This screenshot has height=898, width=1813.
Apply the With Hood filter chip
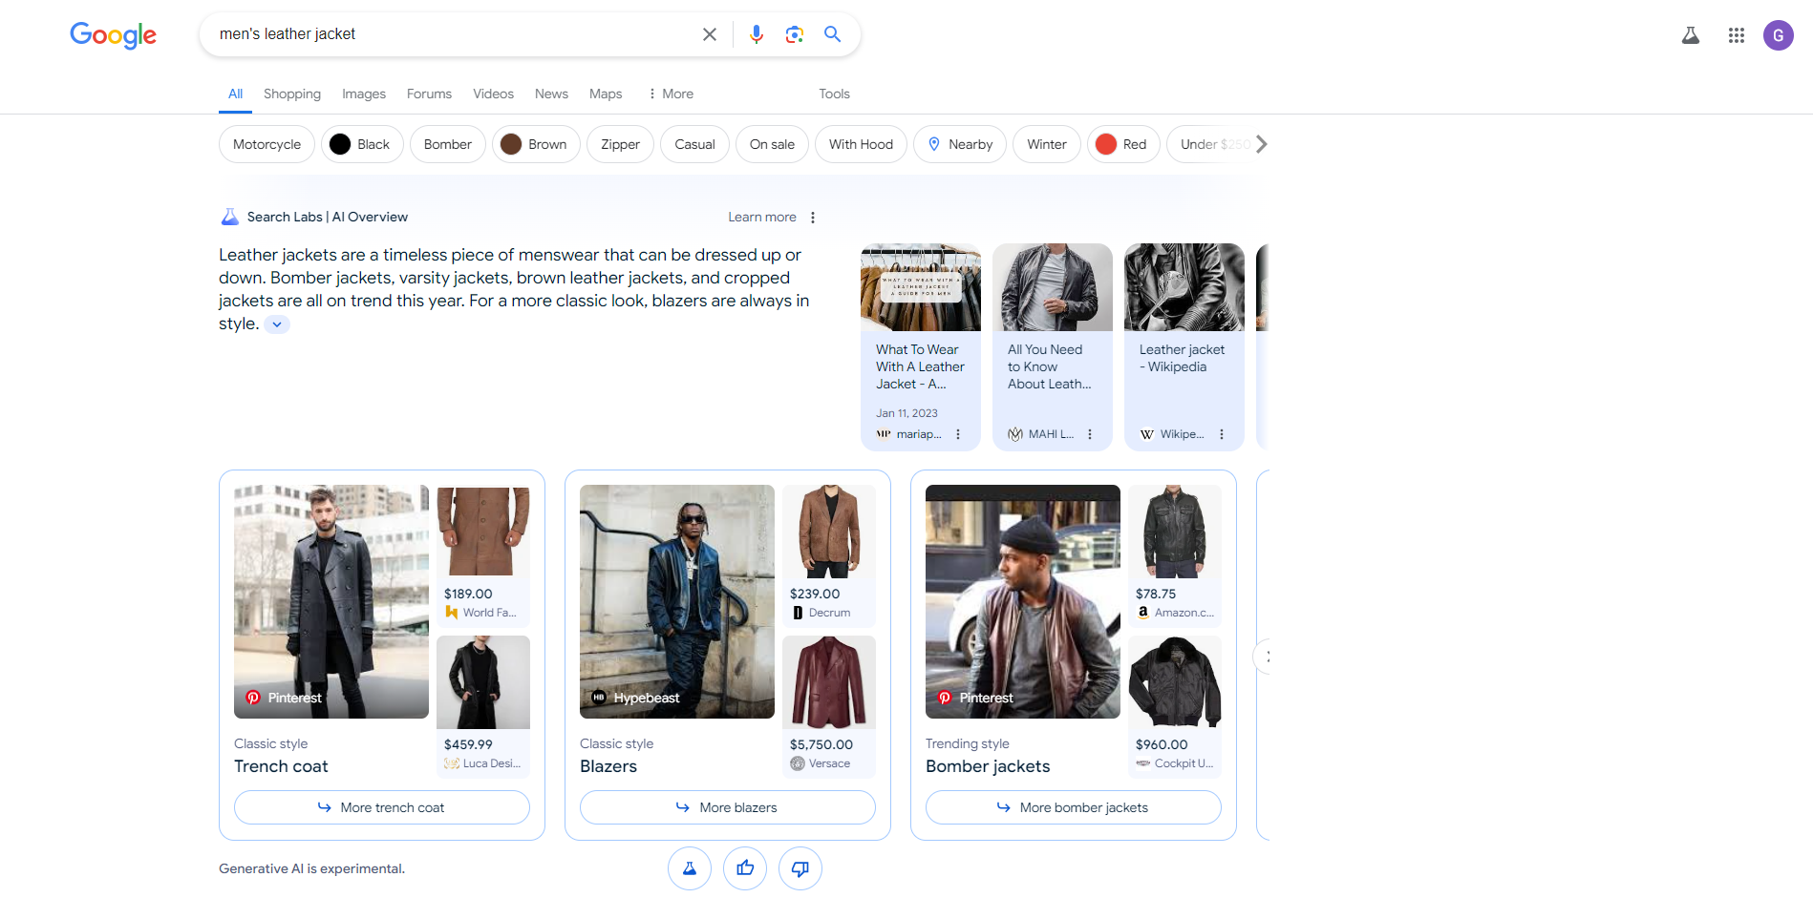(x=861, y=144)
